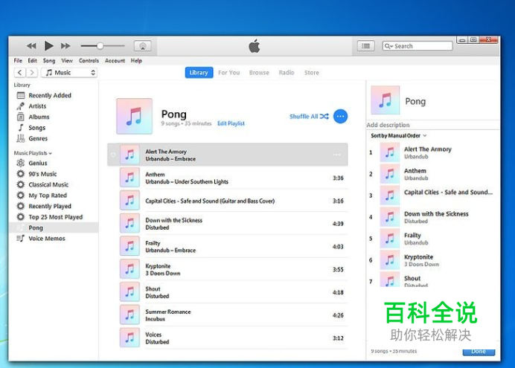Select the Summer Romance song by Incubus
515x368 pixels.
click(228, 315)
